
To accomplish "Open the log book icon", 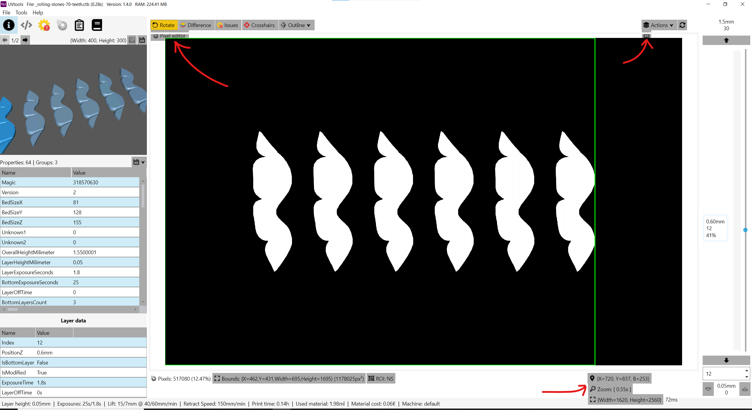I will pyautogui.click(x=97, y=25).
